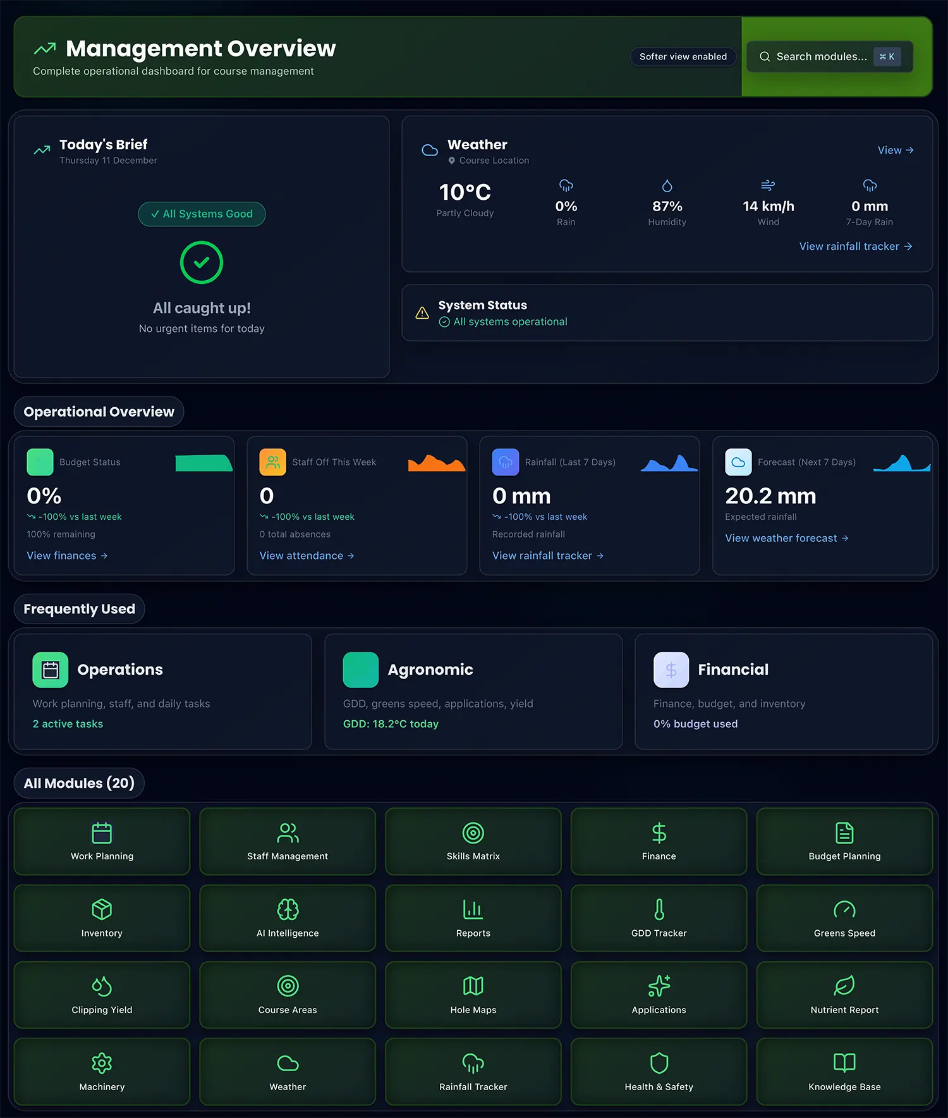Screen dimensions: 948x1118
Task: Click View link in Weather card
Action: 895,150
